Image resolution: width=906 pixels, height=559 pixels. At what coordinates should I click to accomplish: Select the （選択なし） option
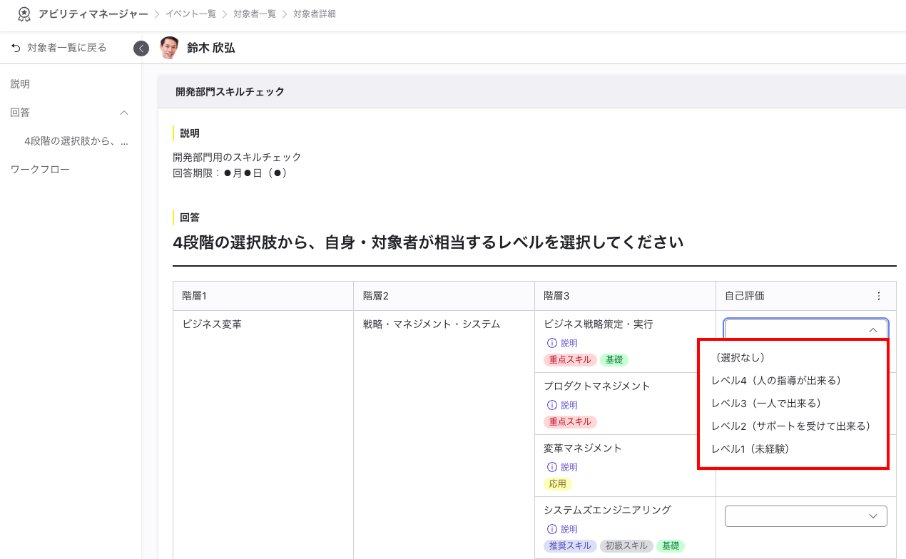(x=739, y=357)
